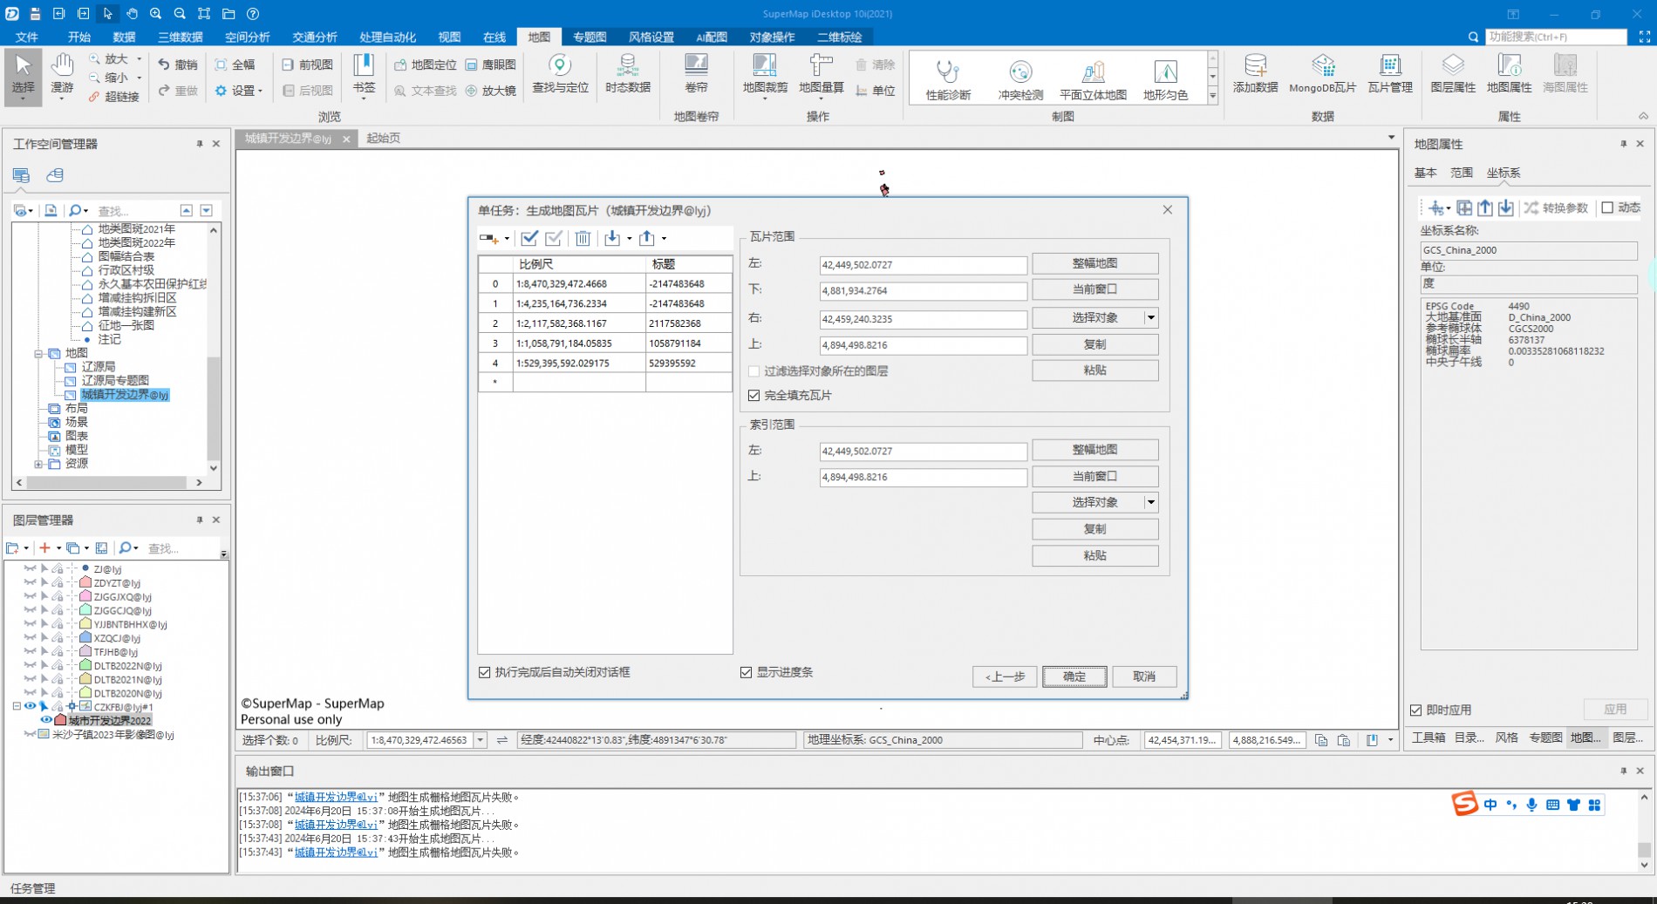Viewport: 1657px width, 904px height.
Task: Toggle visibility of ZDYZT@lyj layer
Action: [x=30, y=583]
